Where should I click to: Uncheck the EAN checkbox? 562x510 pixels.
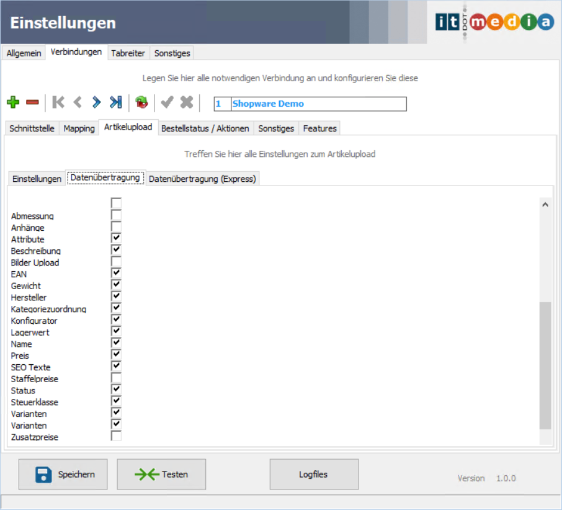[x=116, y=274]
